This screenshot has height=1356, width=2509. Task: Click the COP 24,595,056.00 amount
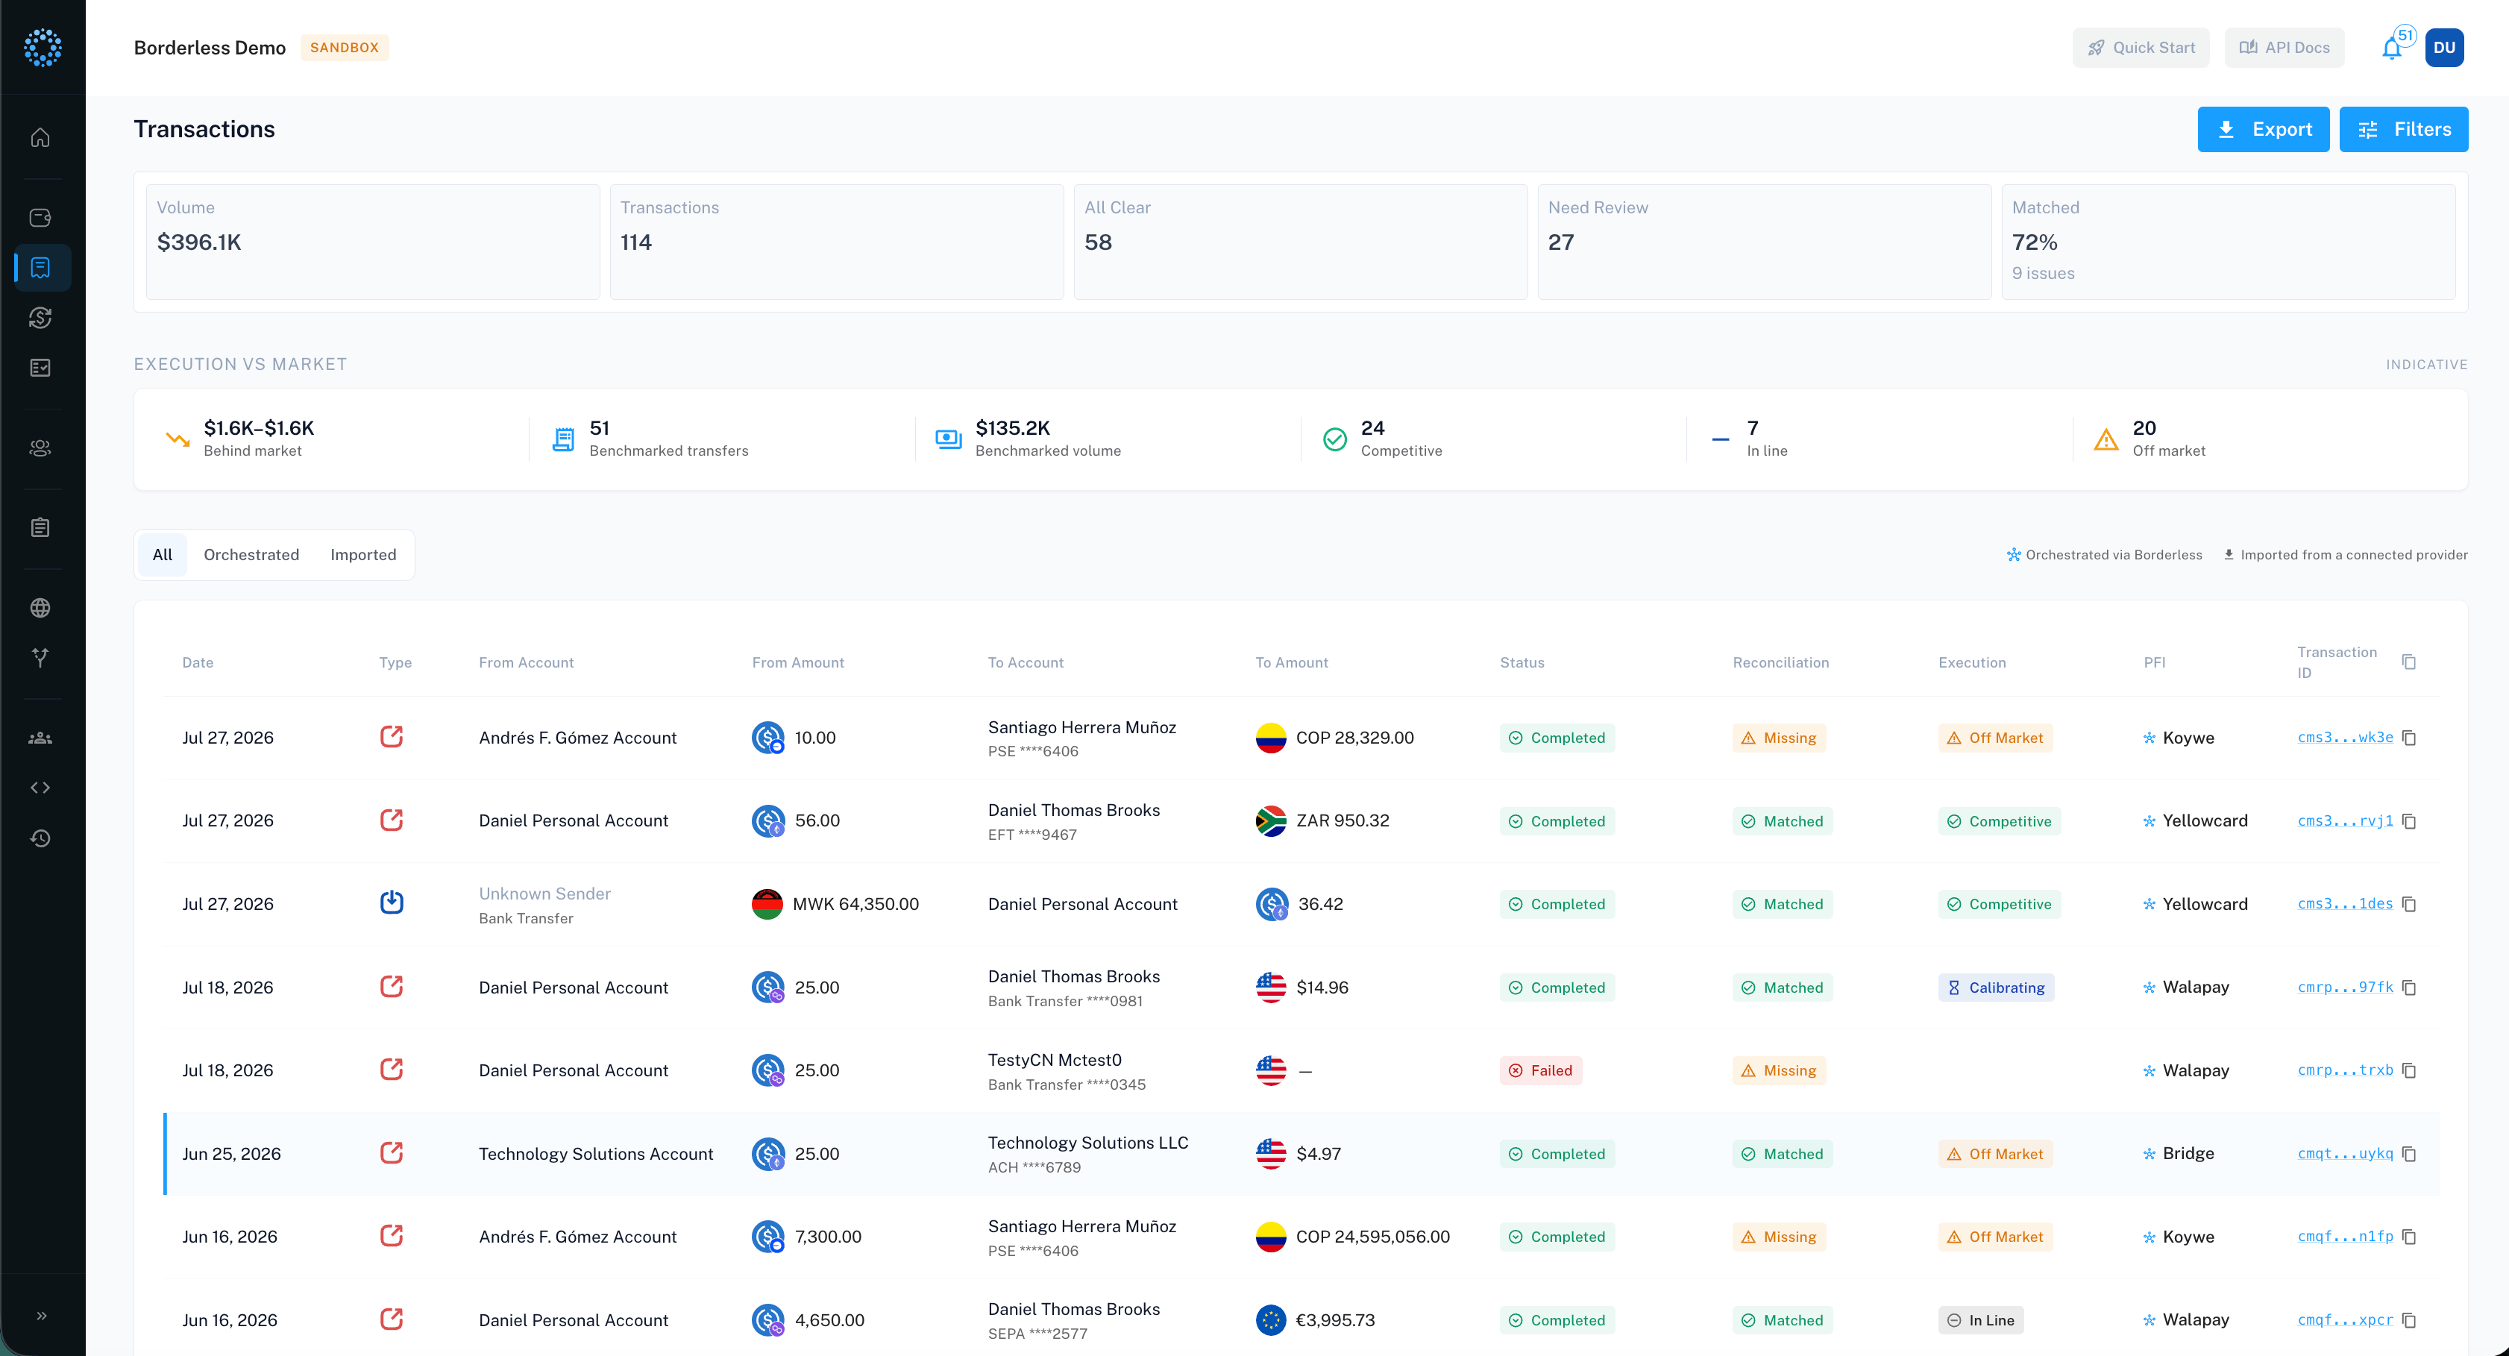[1372, 1237]
